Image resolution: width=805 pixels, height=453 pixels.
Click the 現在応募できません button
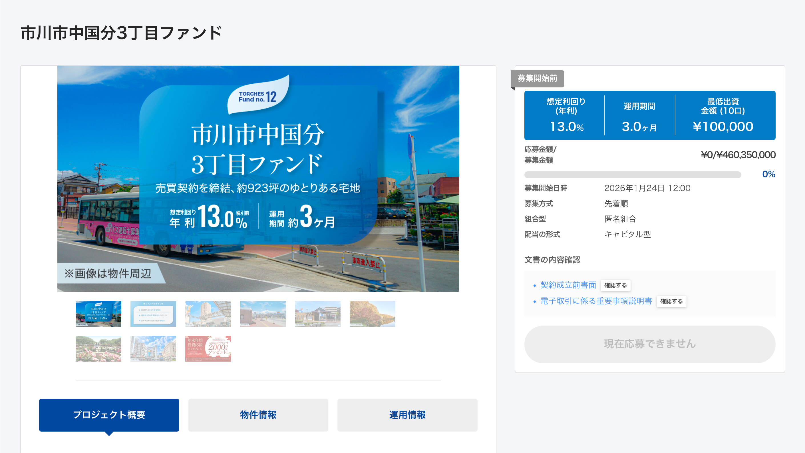(x=650, y=344)
